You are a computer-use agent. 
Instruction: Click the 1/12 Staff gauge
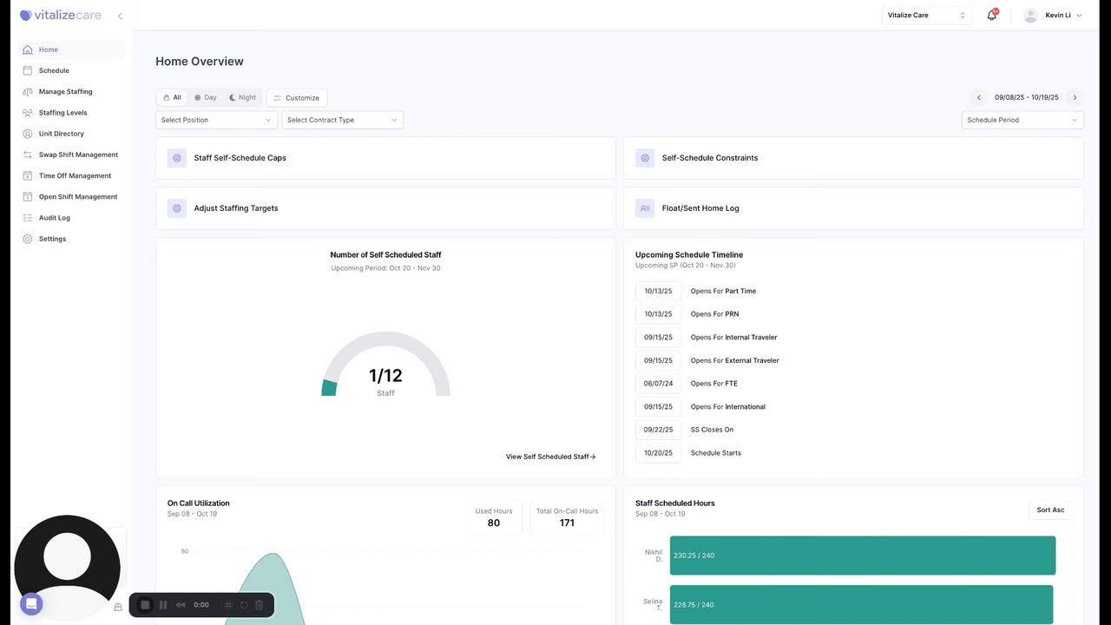pos(385,365)
